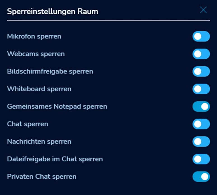217x195 pixels.
Task: Click the Chat sperren text label
Action: tap(28, 124)
